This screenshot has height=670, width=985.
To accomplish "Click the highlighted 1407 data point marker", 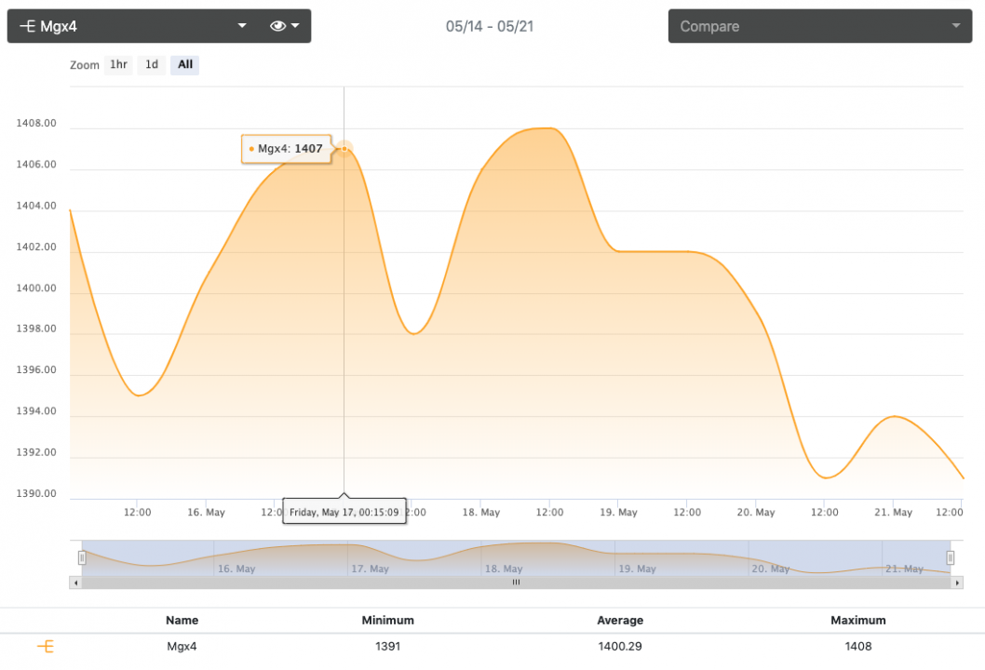I will [x=344, y=149].
